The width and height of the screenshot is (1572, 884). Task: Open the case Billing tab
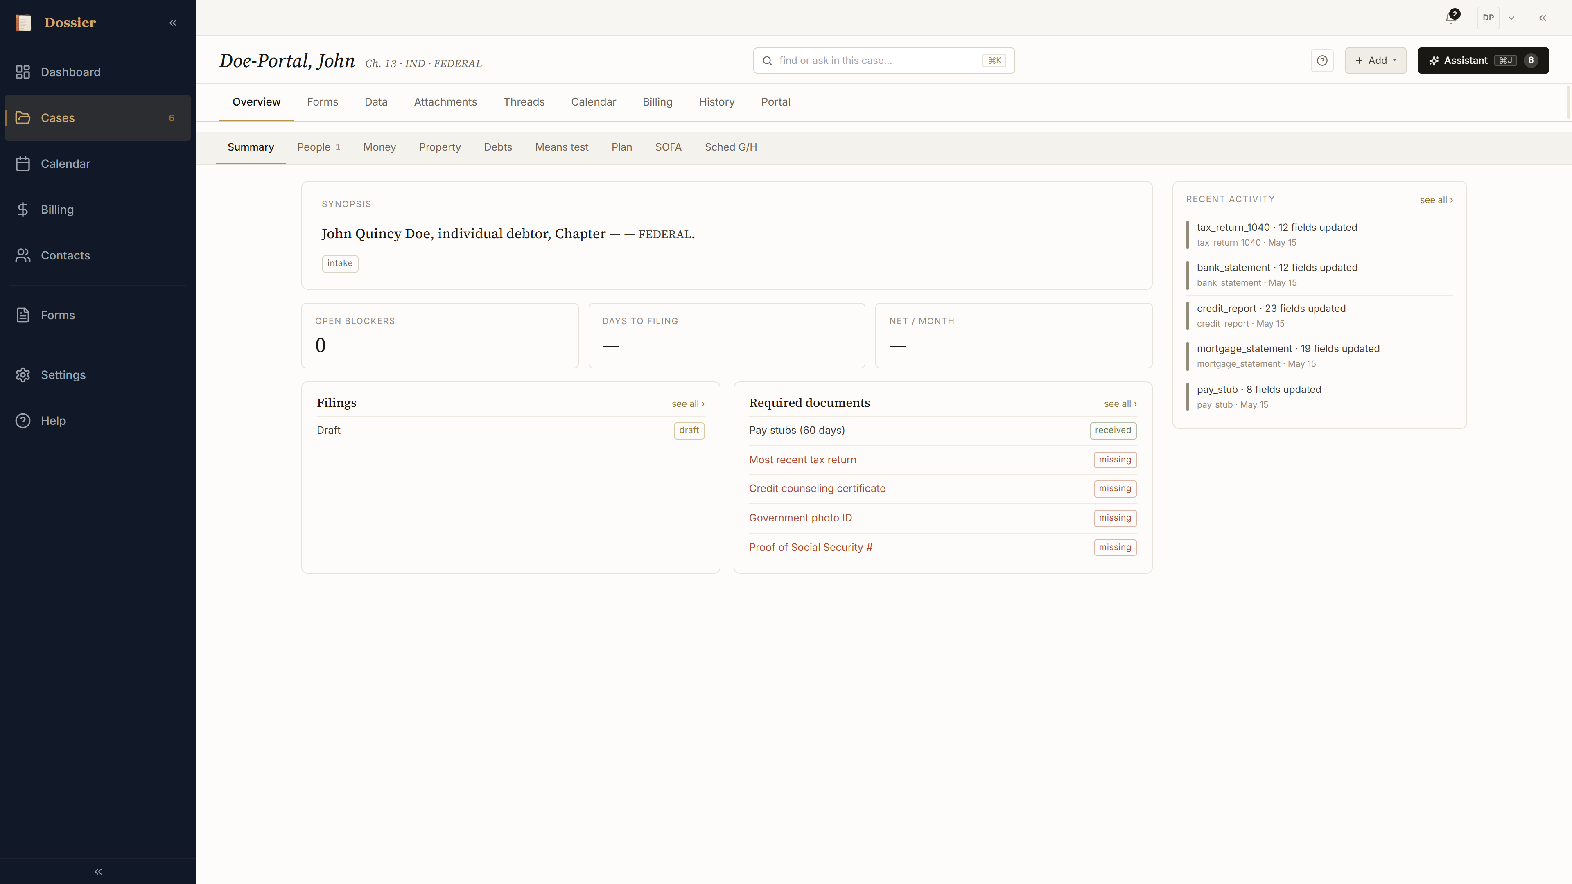tap(657, 102)
